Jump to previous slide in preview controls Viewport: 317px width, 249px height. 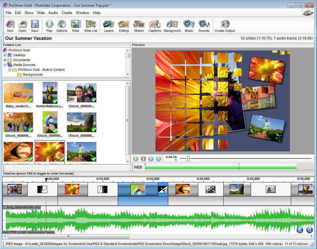point(151,159)
